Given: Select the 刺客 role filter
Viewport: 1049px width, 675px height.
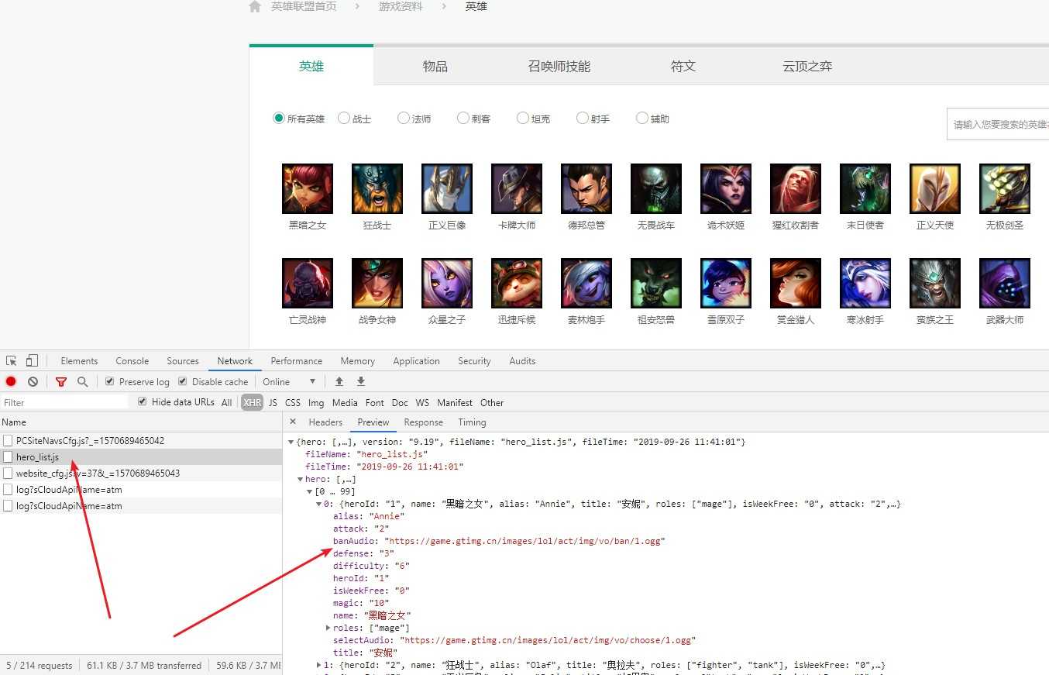Looking at the screenshot, I should (463, 119).
